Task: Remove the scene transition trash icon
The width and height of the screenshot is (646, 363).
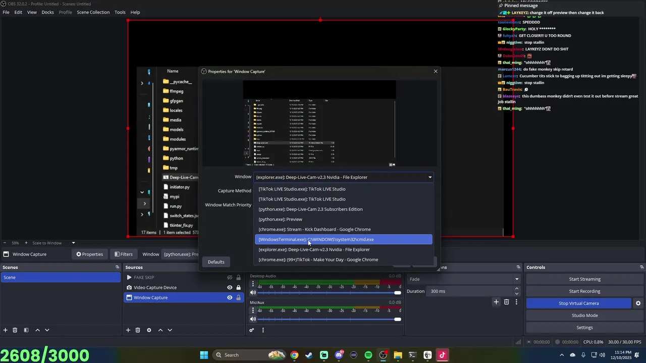Action: [x=507, y=302]
